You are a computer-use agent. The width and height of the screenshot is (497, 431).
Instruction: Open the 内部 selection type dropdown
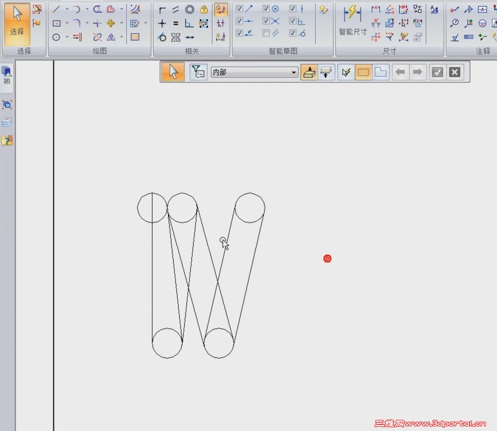click(x=254, y=72)
